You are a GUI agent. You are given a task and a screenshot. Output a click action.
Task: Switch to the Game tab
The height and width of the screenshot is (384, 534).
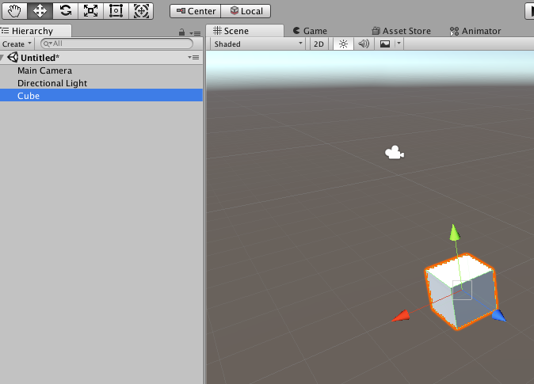click(310, 31)
